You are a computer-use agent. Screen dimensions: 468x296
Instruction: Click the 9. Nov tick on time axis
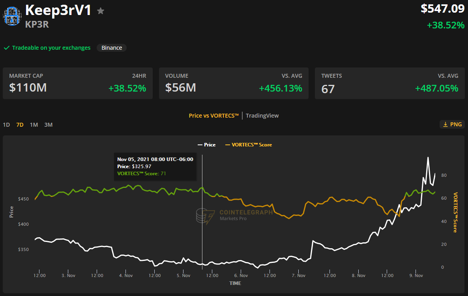[416, 275]
